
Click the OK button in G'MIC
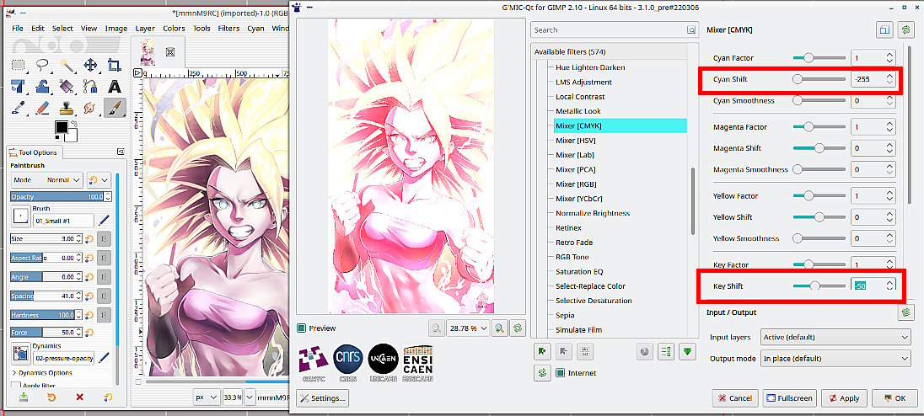(894, 398)
